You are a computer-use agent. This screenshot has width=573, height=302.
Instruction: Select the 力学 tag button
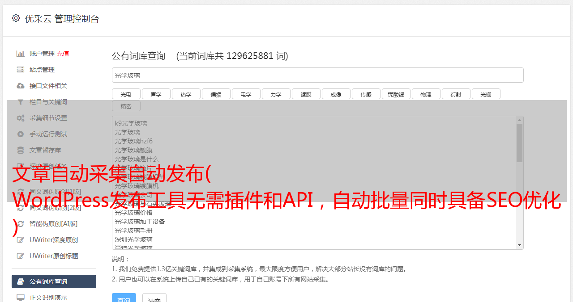276,94
